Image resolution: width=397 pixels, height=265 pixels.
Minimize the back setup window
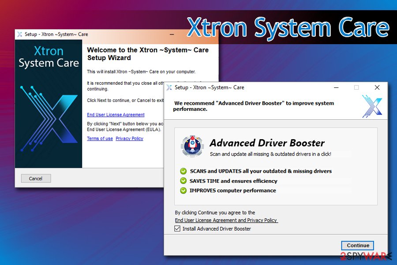click(x=172, y=34)
